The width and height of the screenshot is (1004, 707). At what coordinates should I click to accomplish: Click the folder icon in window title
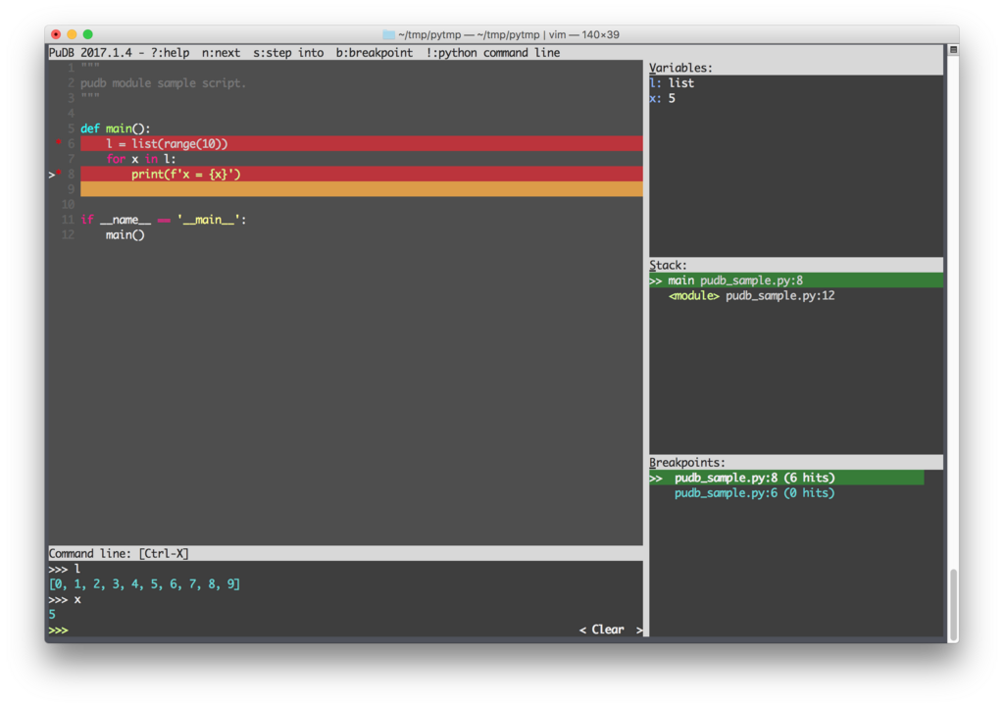(x=388, y=34)
